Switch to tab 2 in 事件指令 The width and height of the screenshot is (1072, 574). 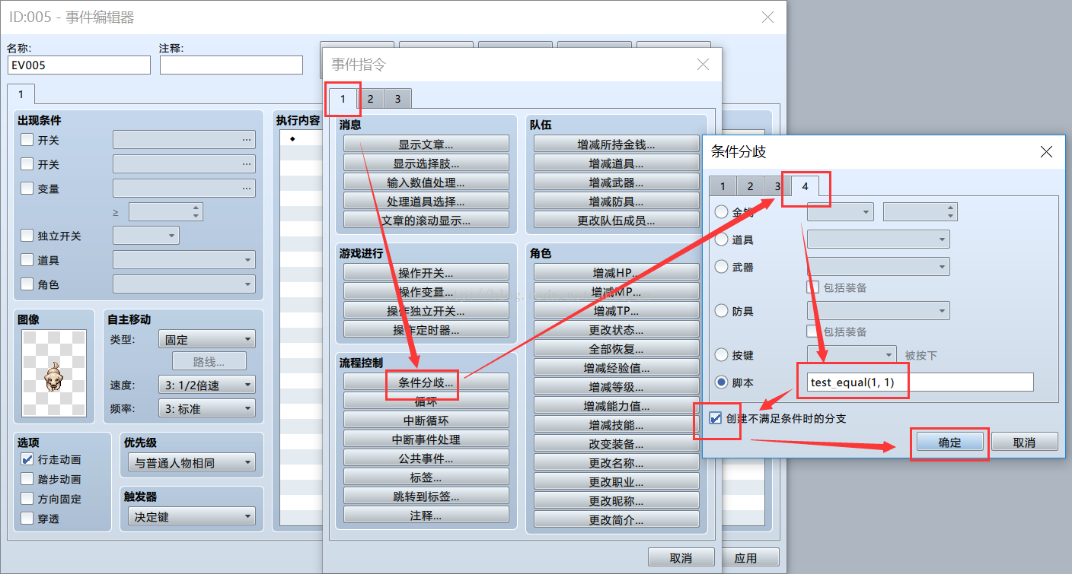coord(370,99)
